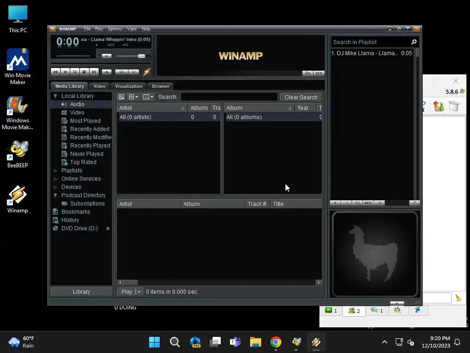This screenshot has width=470, height=353.
Task: Click the playlist Remove (−) button
Action: point(347,203)
